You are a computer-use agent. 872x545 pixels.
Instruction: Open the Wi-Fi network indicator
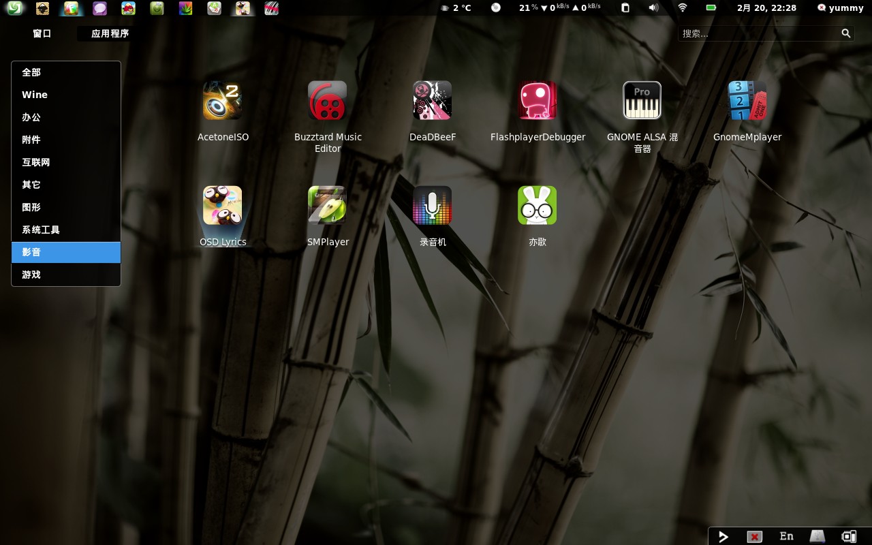[x=683, y=8]
